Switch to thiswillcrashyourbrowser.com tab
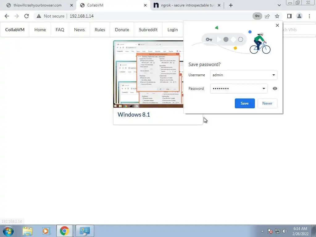This screenshot has height=237, width=316. point(37,5)
